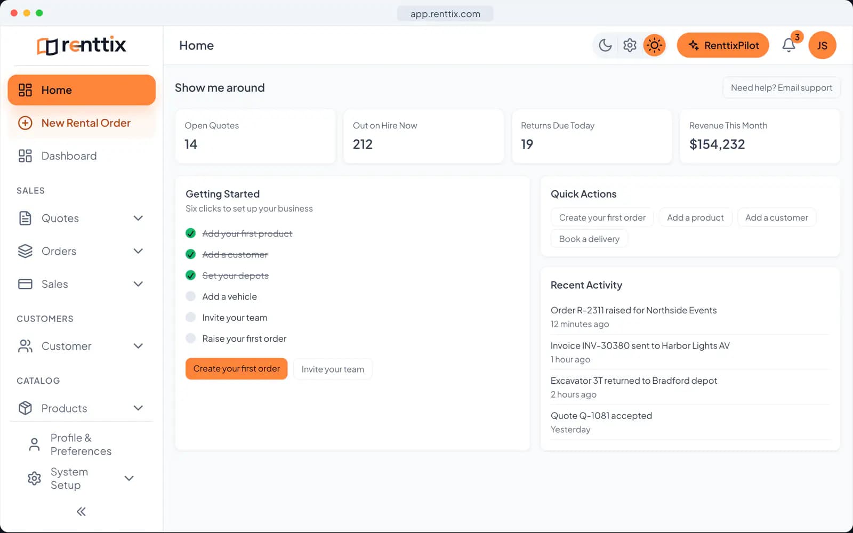Click the Orders layers icon

click(x=25, y=251)
